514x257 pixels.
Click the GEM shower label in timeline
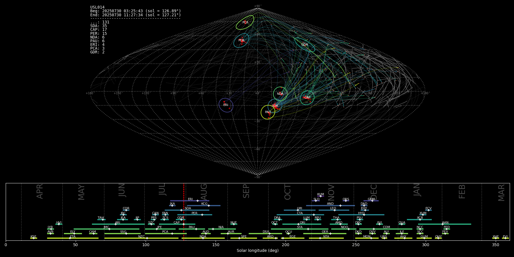[x=371, y=199]
